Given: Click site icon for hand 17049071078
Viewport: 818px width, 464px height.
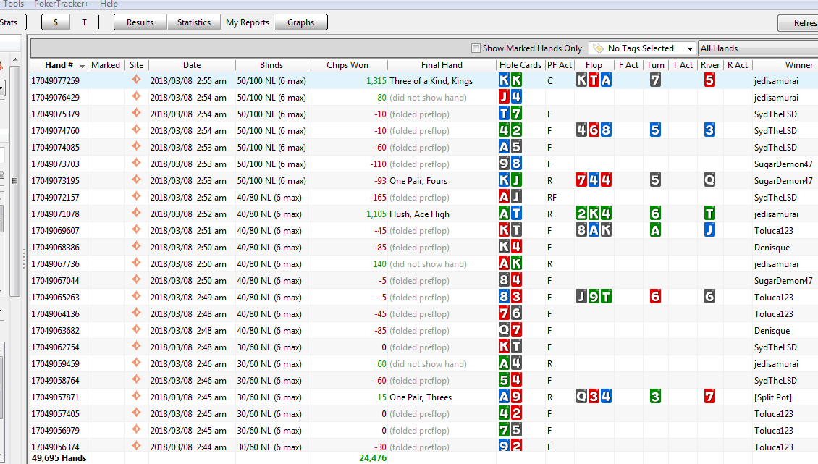Looking at the screenshot, I should click(136, 213).
